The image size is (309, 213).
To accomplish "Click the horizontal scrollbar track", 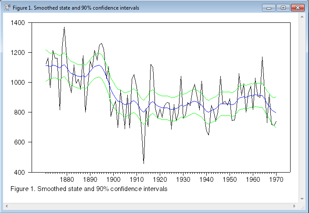I will [x=149, y=206].
